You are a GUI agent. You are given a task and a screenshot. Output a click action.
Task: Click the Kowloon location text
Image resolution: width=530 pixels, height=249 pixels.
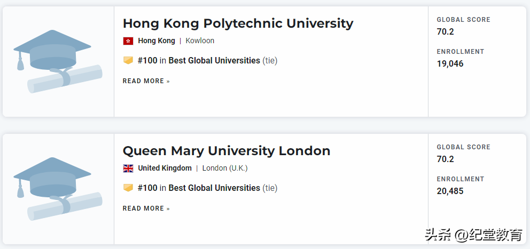(x=200, y=41)
